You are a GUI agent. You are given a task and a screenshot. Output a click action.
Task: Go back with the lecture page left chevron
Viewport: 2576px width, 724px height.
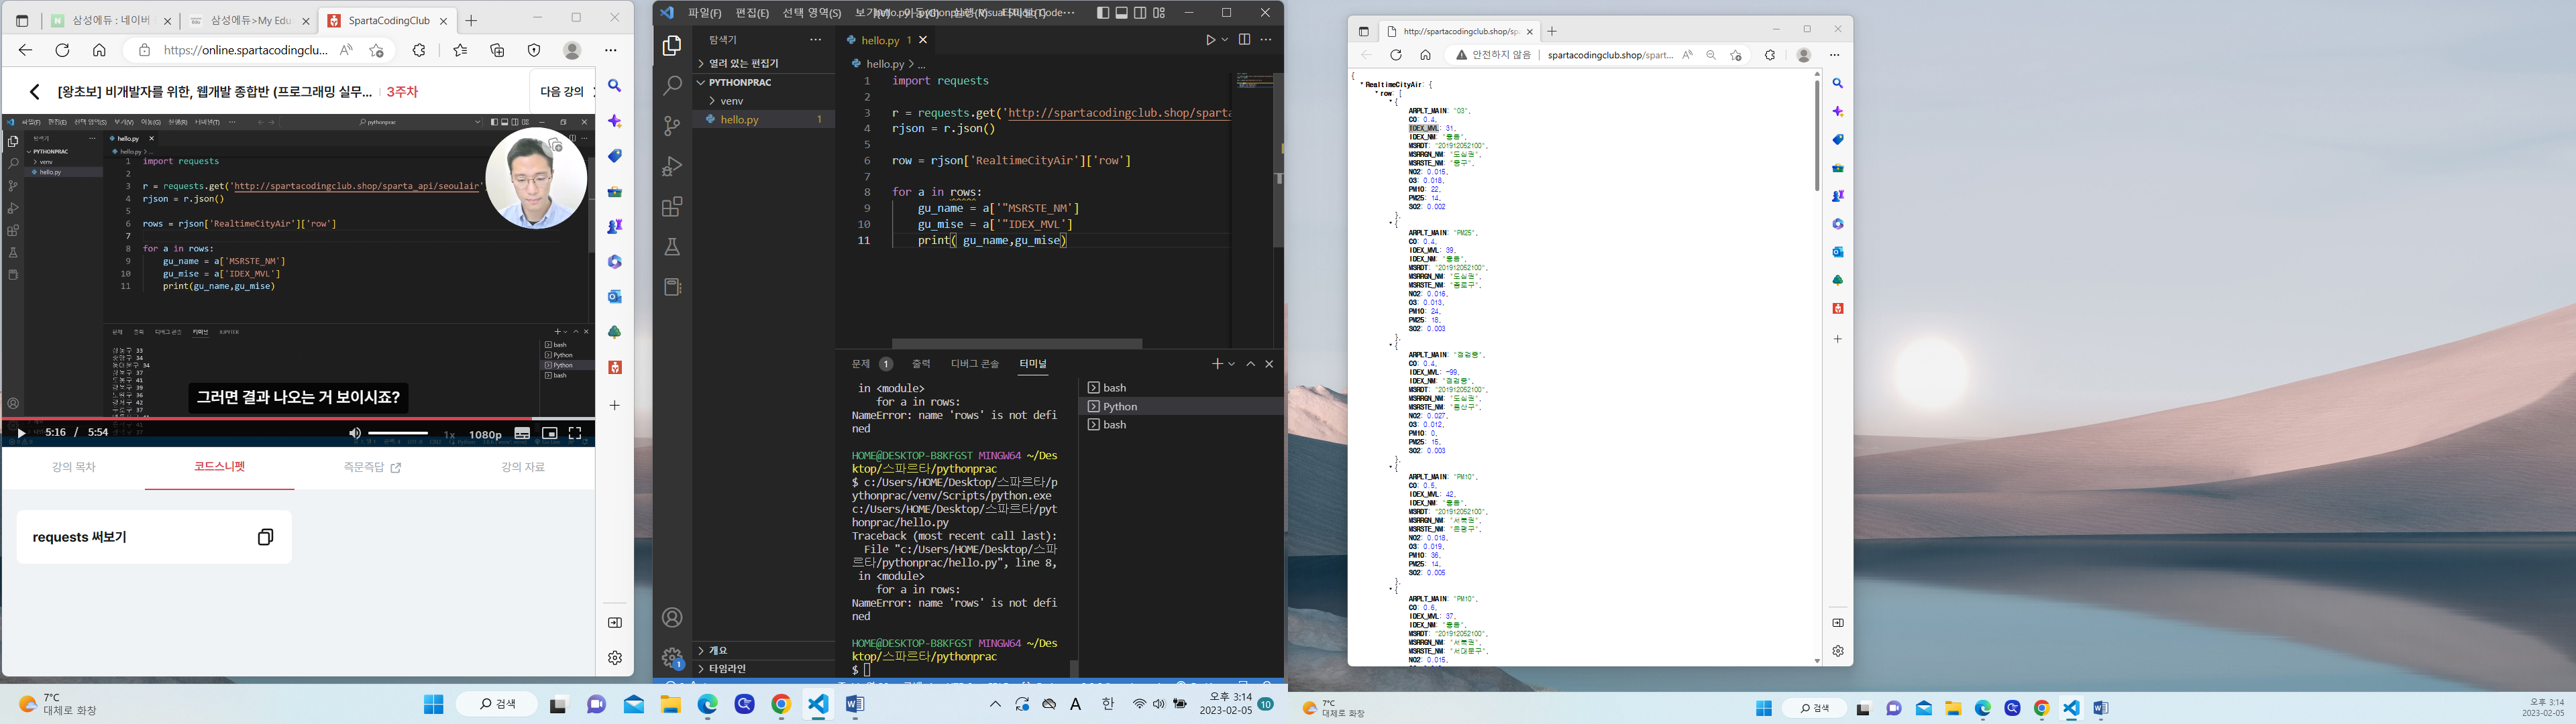click(x=34, y=92)
